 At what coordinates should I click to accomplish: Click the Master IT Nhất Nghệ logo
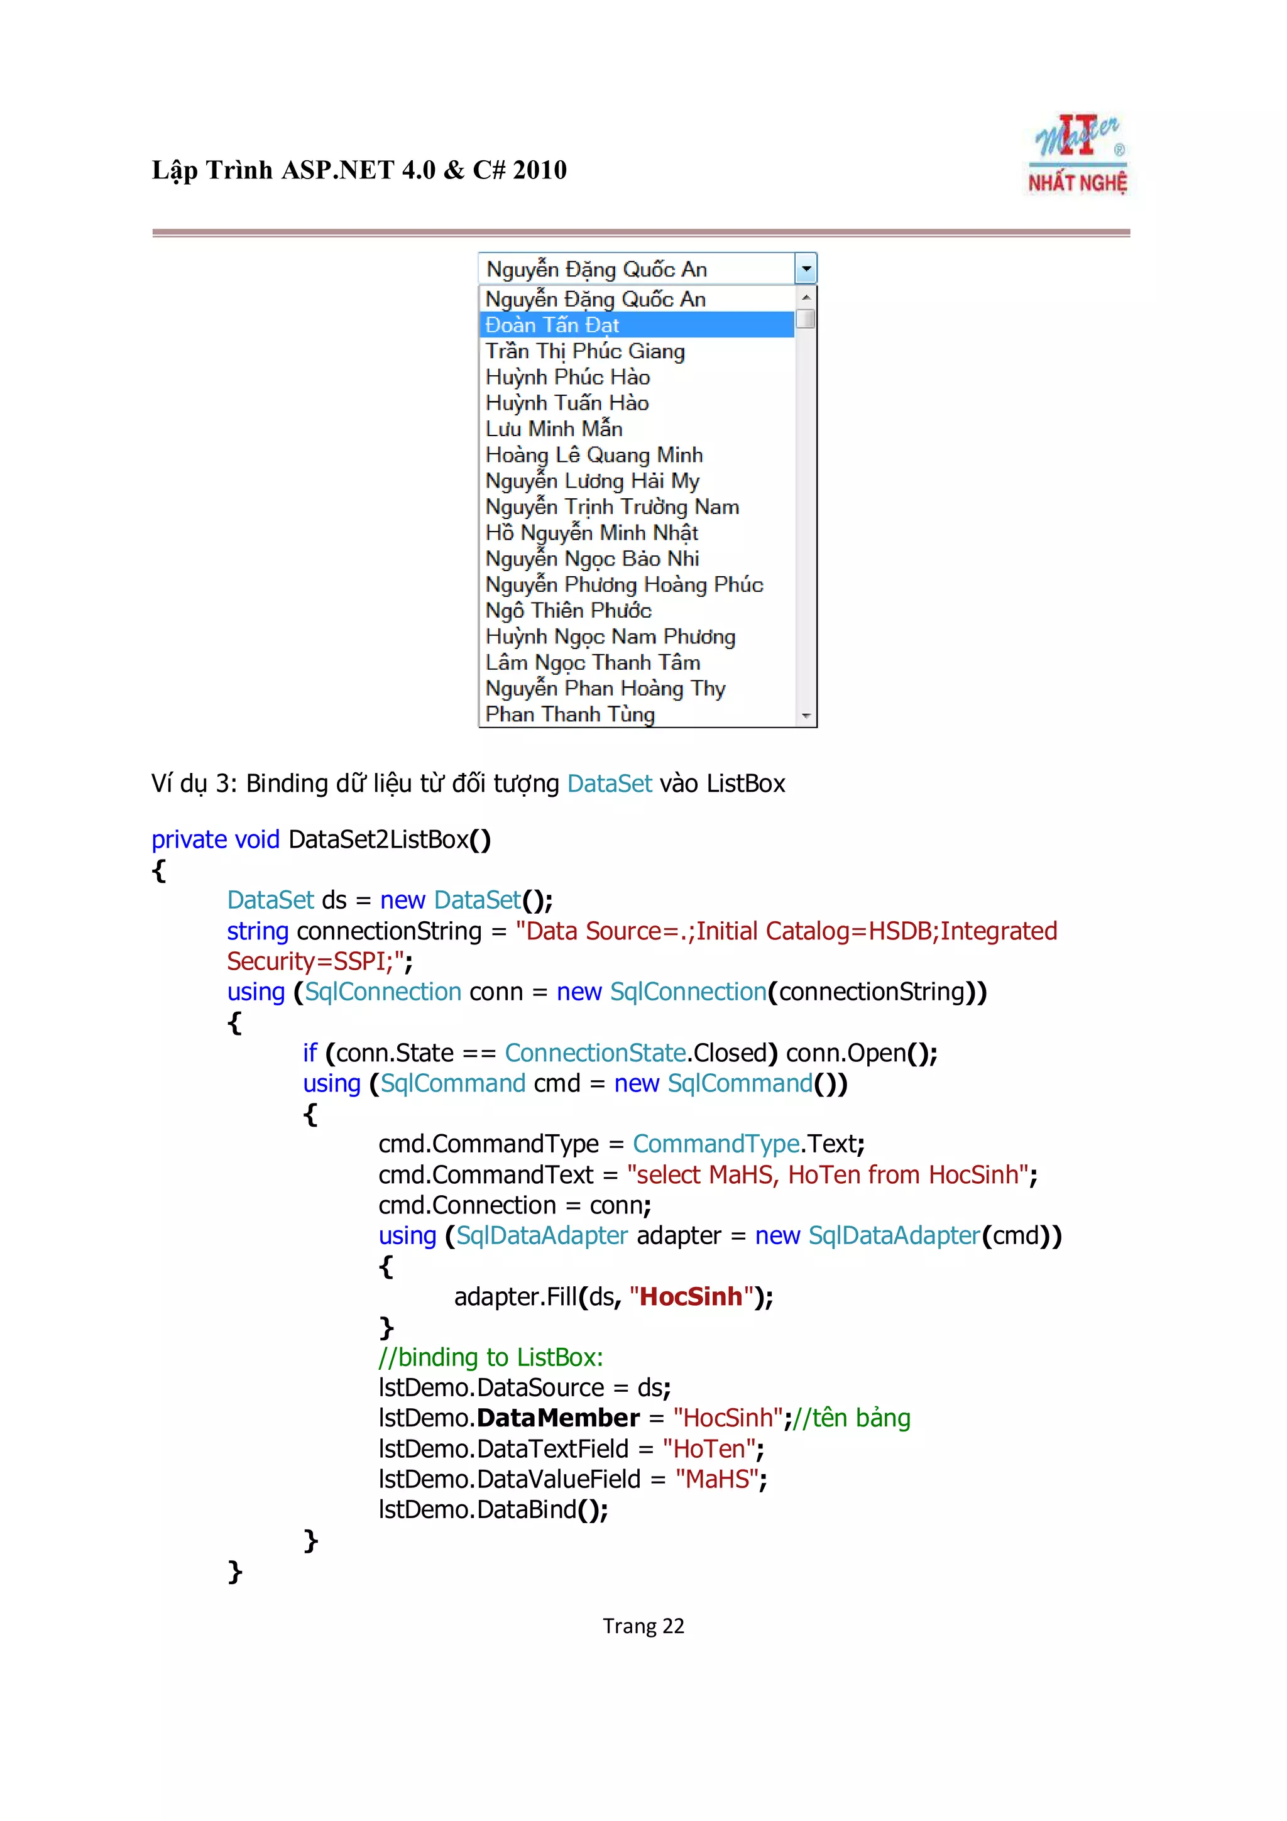click(x=1077, y=155)
